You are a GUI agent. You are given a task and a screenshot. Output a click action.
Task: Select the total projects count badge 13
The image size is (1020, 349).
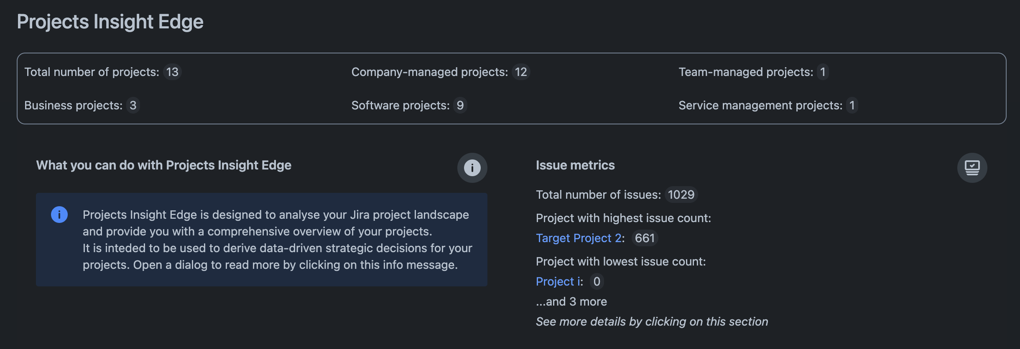point(172,72)
